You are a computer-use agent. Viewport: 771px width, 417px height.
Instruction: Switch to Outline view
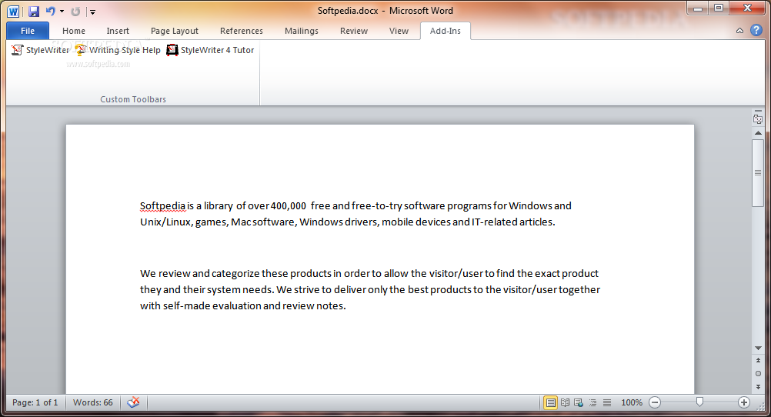tap(593, 402)
